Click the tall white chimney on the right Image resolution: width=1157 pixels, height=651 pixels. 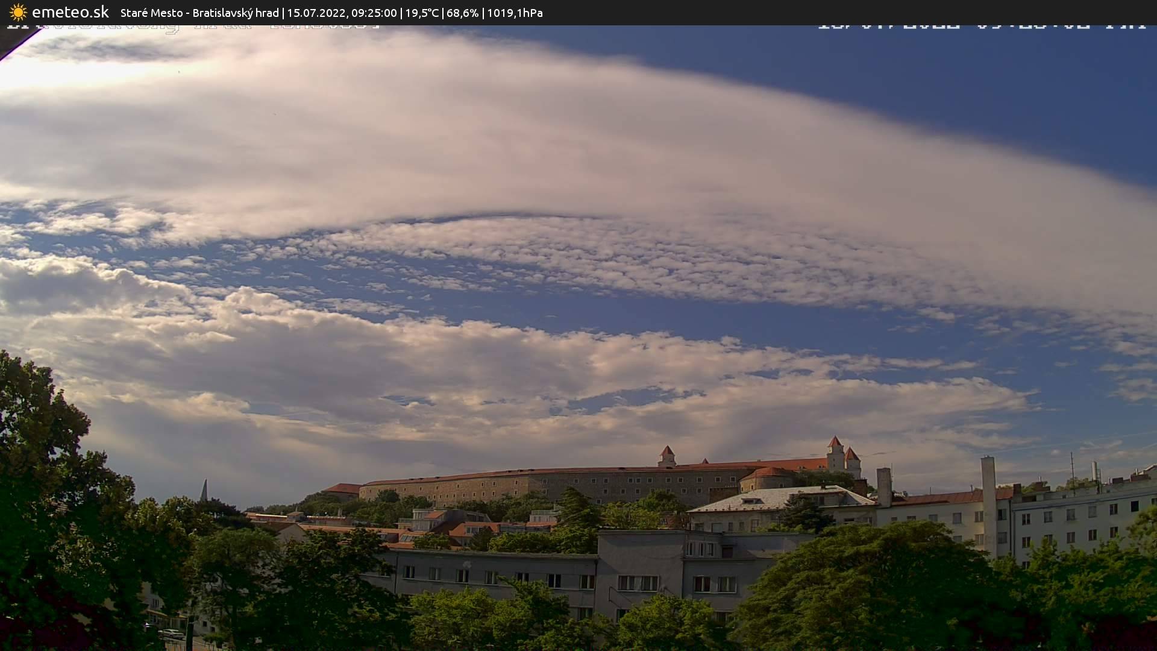[988, 500]
